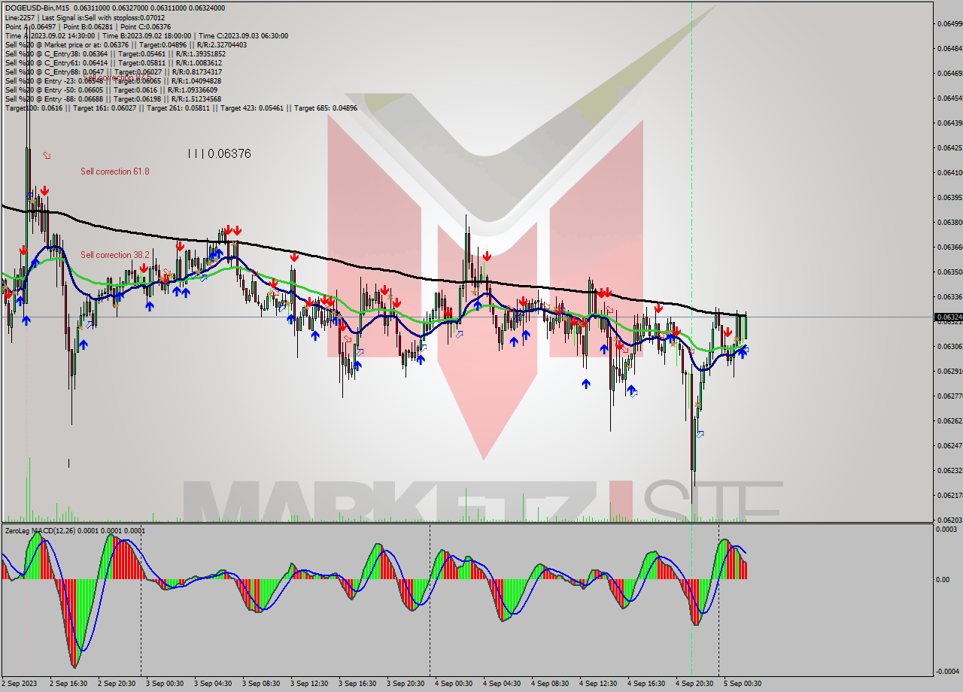Click the '| | | 0.06376' price label
This screenshot has width=963, height=692.
click(x=219, y=153)
